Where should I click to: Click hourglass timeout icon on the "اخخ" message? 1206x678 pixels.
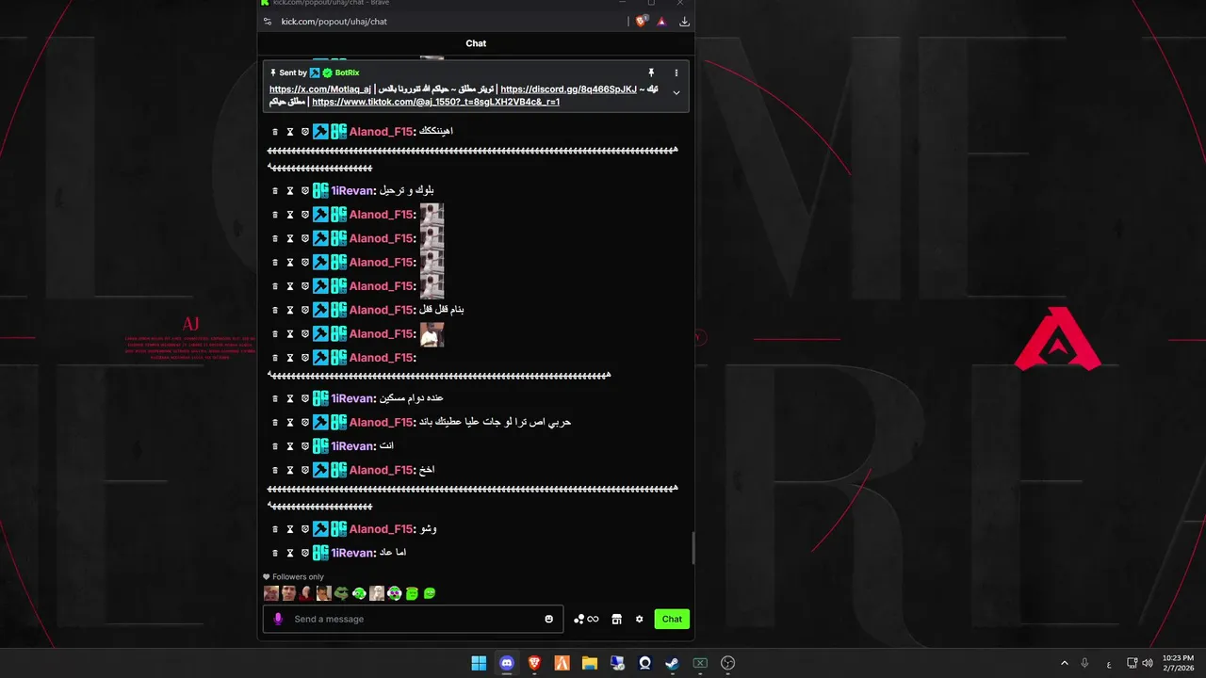pyautogui.click(x=290, y=470)
